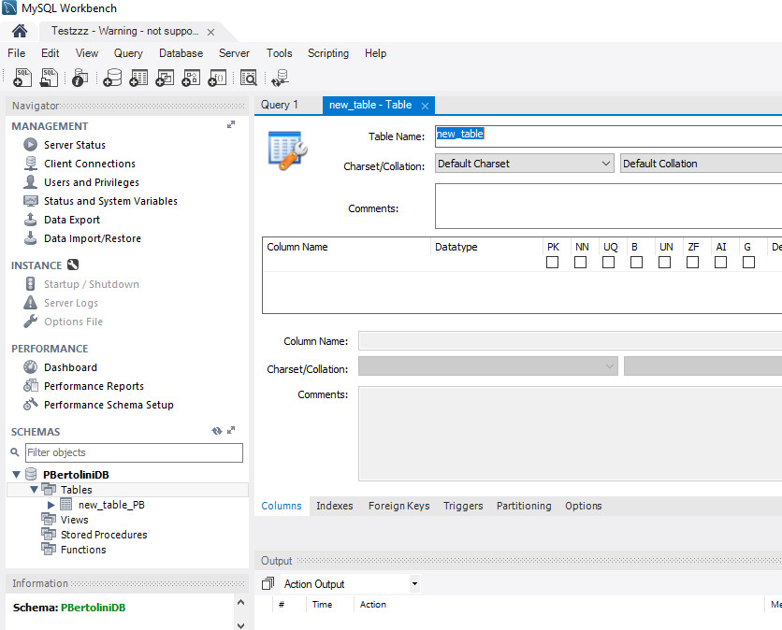Open Server Status in Management
782x630 pixels.
(75, 145)
